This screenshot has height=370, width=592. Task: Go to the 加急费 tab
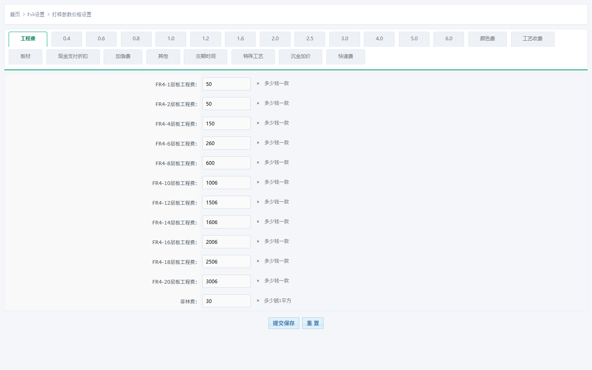click(x=123, y=57)
